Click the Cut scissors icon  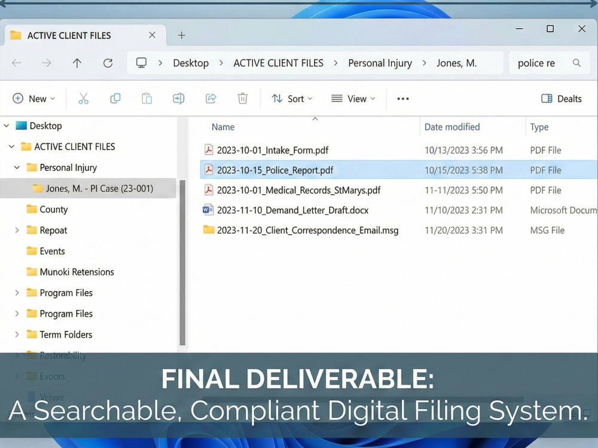coord(84,99)
